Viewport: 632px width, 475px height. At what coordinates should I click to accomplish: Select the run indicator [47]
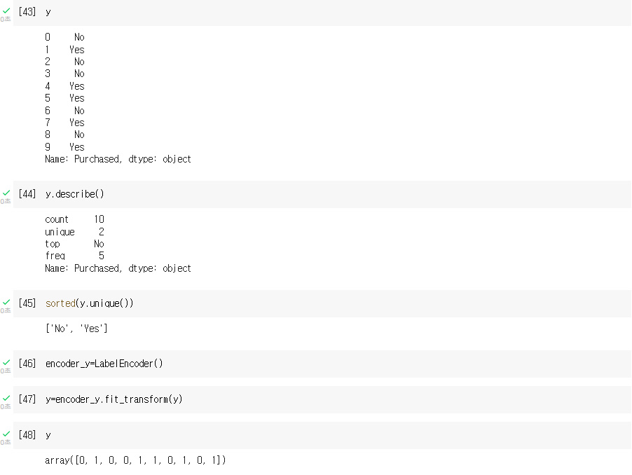pyautogui.click(x=27, y=399)
